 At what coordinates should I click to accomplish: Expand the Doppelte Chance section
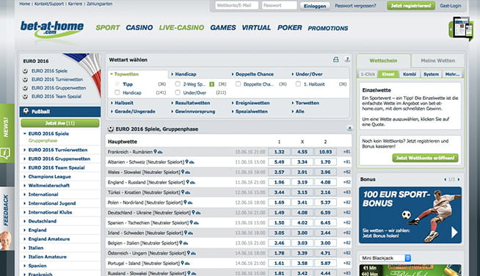pyautogui.click(x=252, y=74)
